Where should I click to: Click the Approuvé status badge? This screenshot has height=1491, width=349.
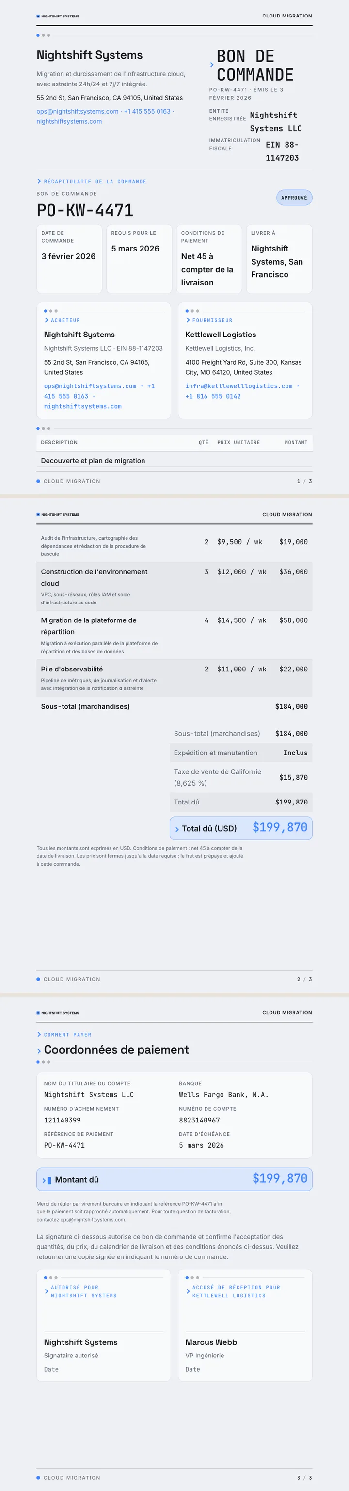(294, 198)
